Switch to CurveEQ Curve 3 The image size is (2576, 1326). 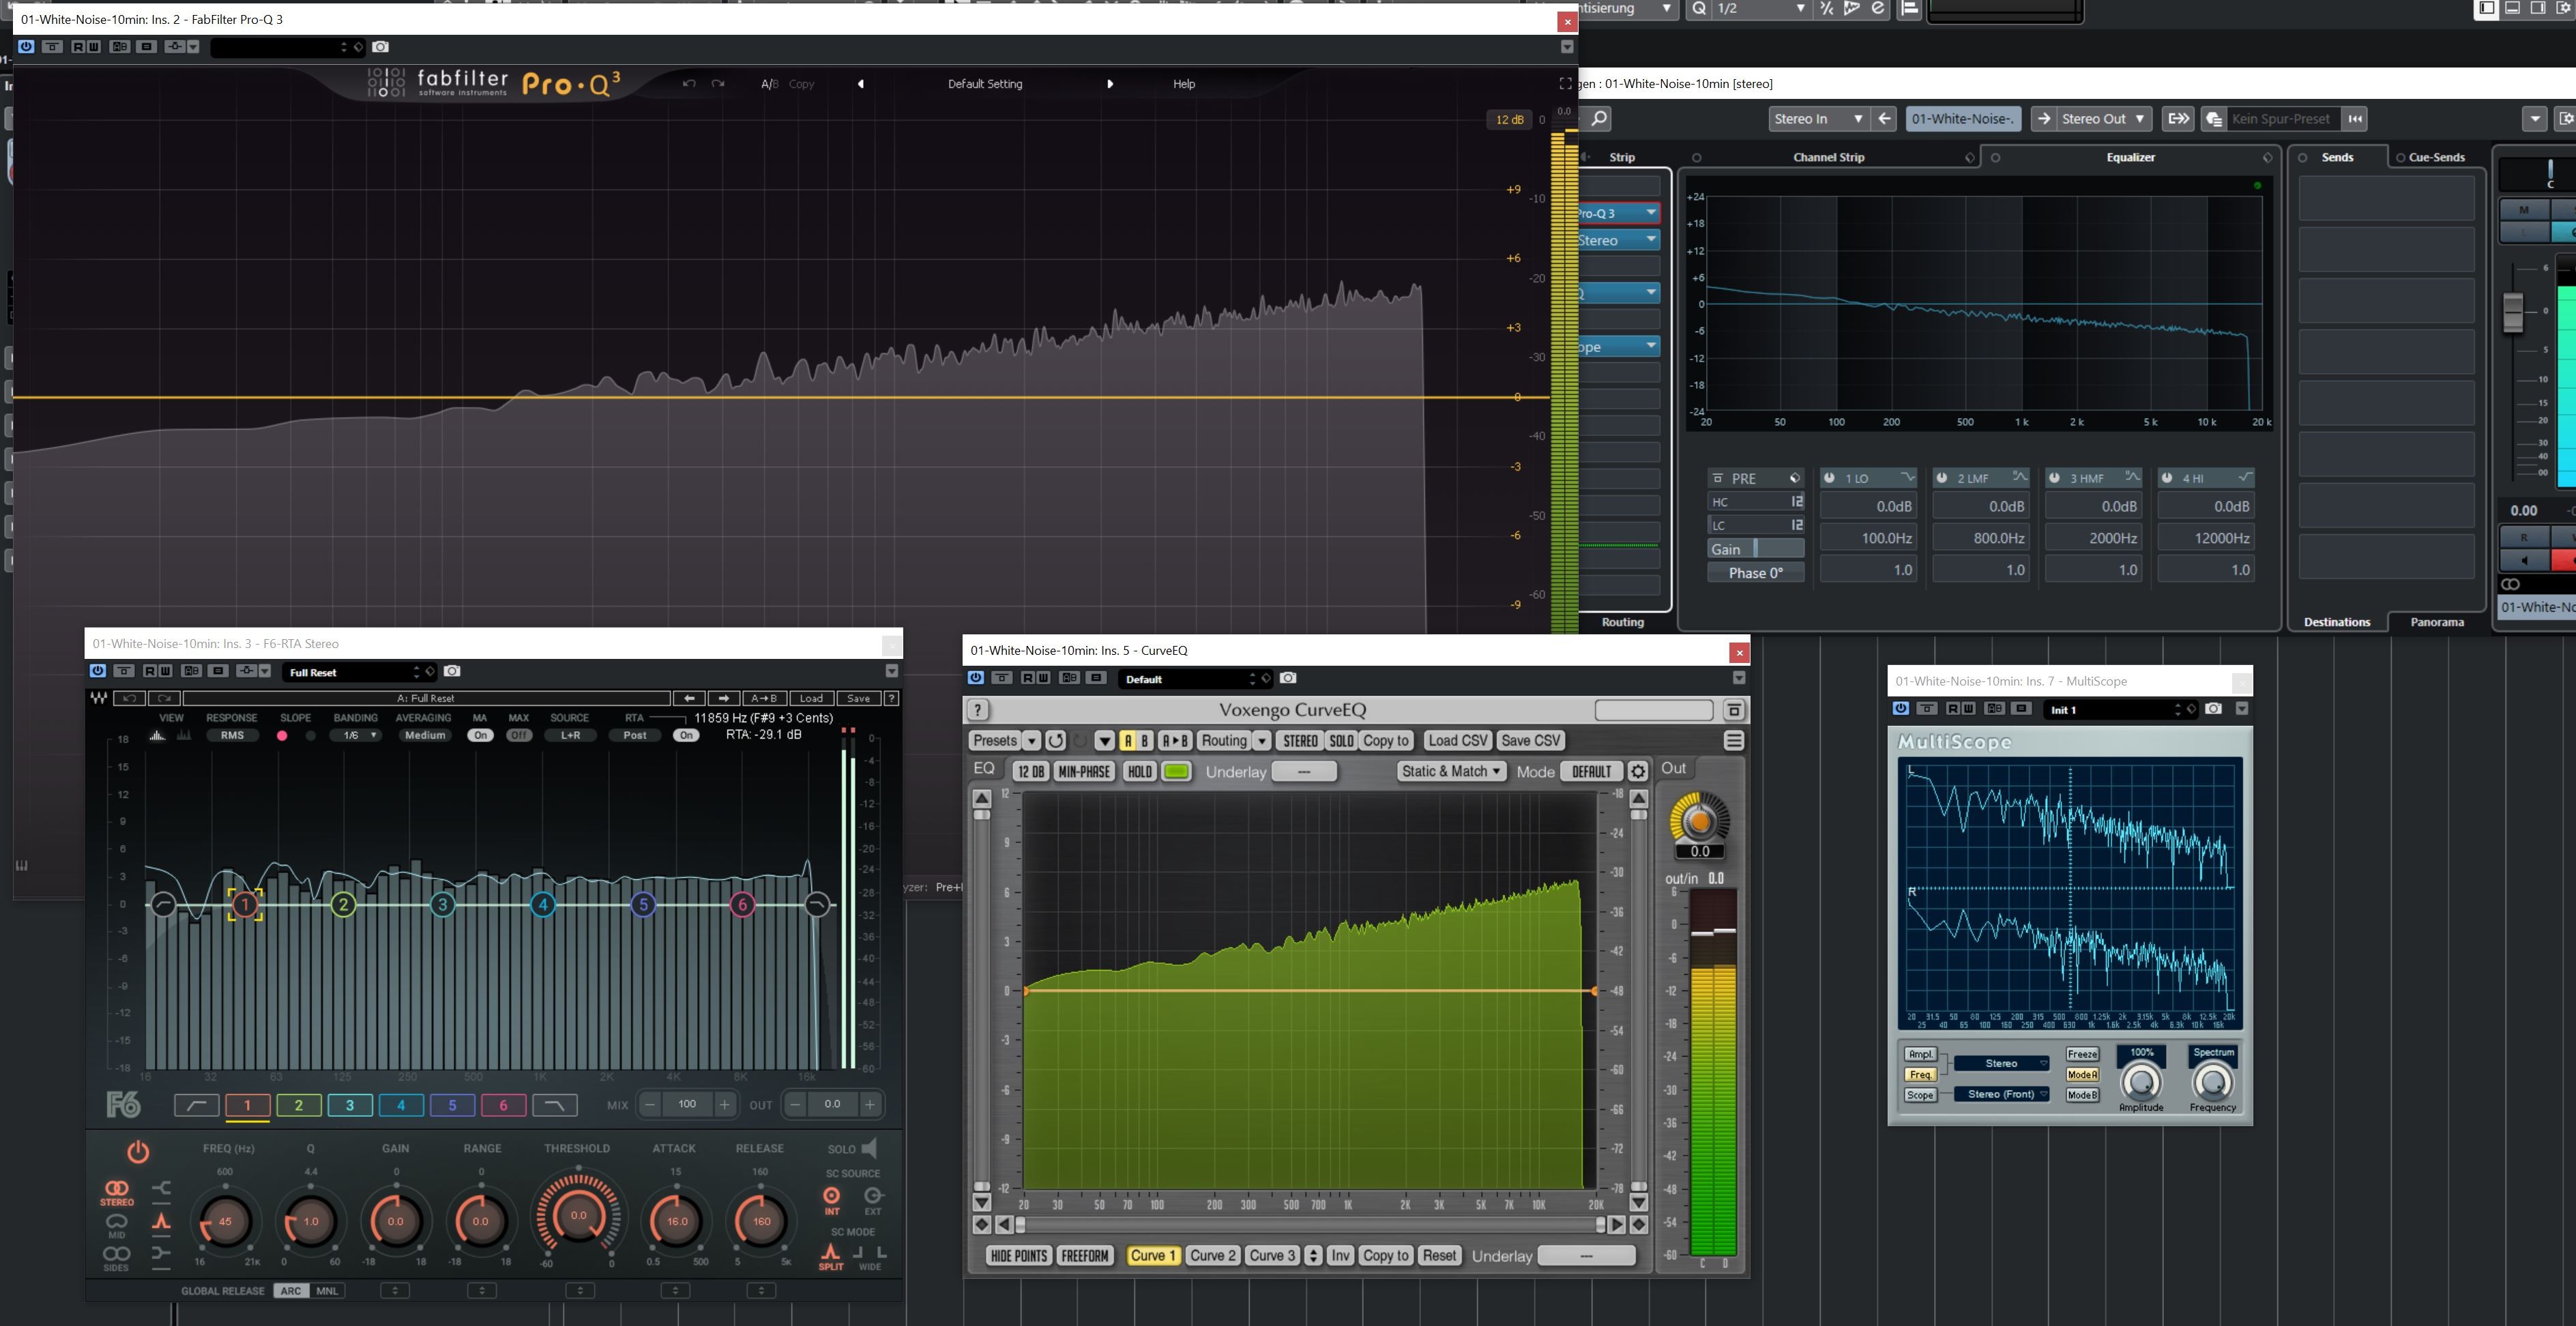click(x=1273, y=1256)
